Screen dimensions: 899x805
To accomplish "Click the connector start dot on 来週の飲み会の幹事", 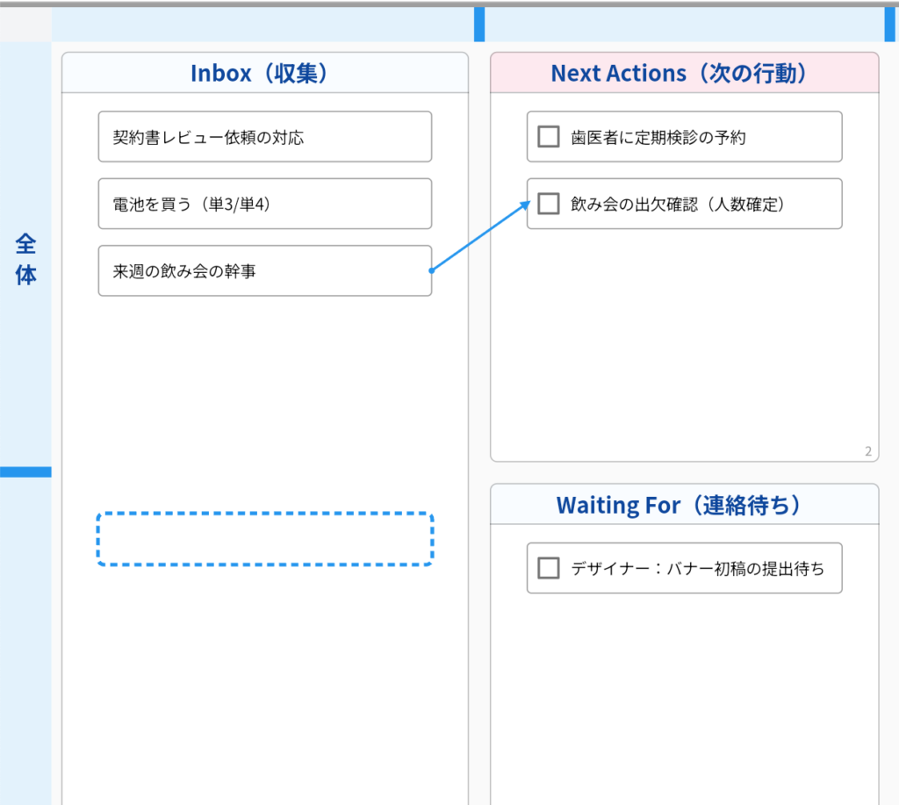I will coord(431,271).
